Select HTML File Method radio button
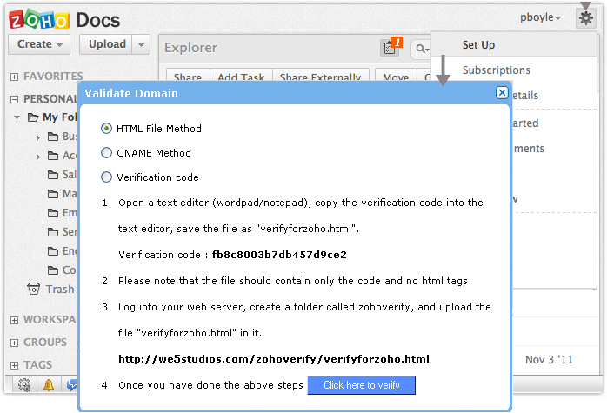The height and width of the screenshot is (413, 607). [106, 128]
